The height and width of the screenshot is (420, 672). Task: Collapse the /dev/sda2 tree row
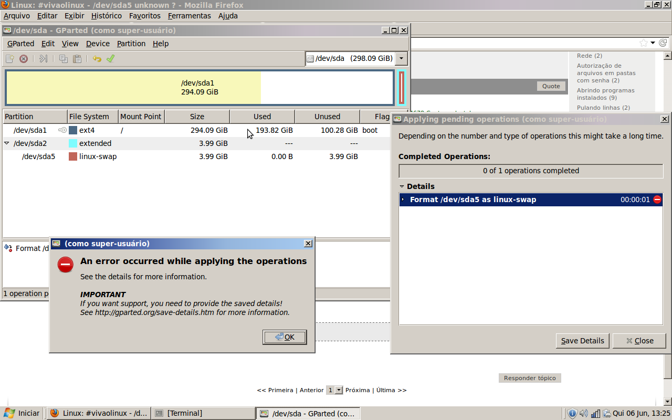pyautogui.click(x=7, y=143)
